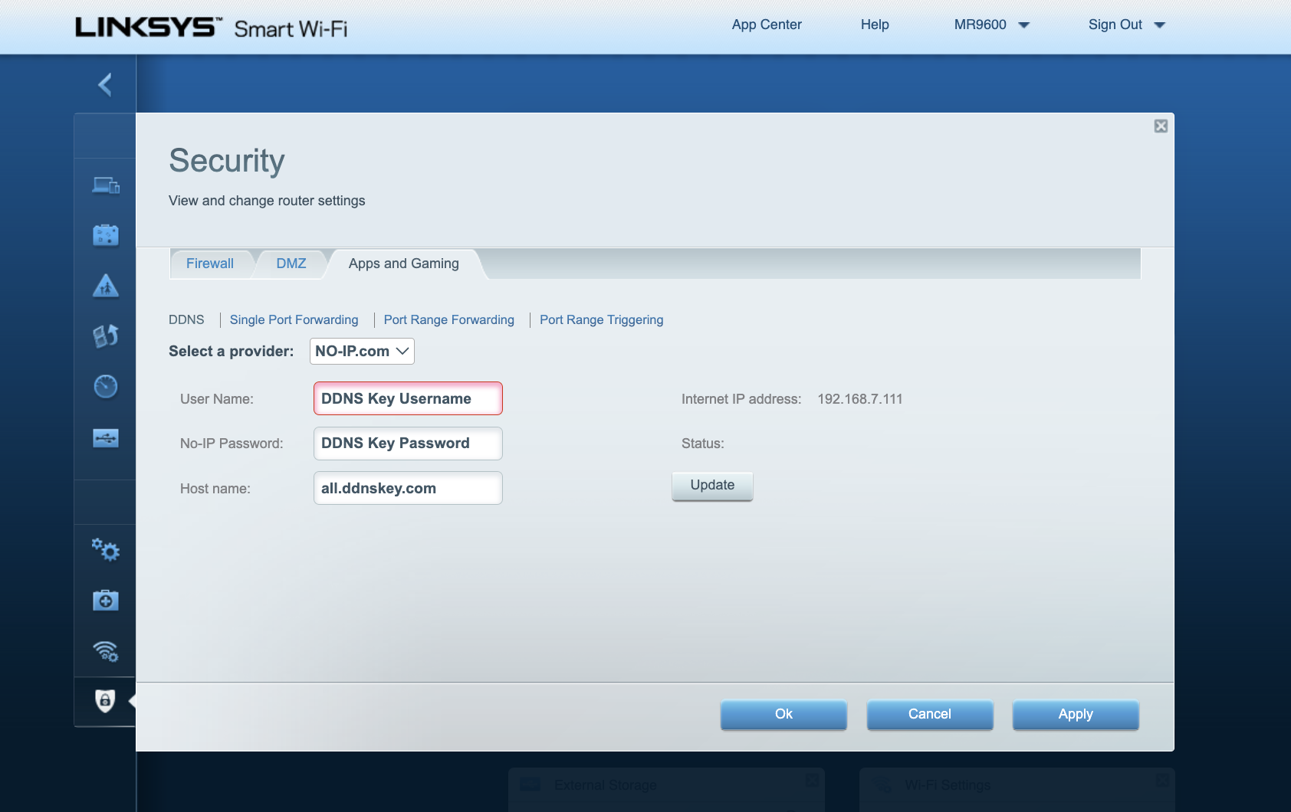Click the Host name input field
The width and height of the screenshot is (1291, 812).
407,488
